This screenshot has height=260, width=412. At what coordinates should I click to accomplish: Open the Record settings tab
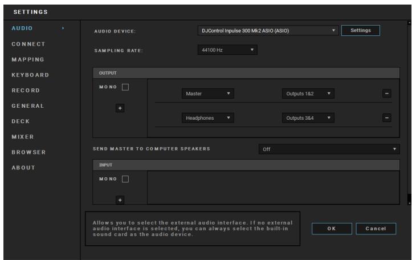click(x=26, y=91)
